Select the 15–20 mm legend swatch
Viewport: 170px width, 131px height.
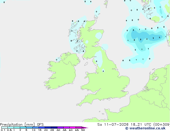(42, 128)
